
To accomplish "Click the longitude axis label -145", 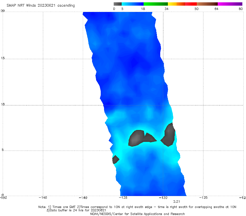I will click(43, 198).
